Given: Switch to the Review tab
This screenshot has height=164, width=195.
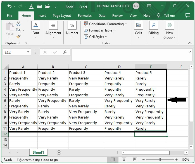Looking at the screenshot, I should [117, 16].
